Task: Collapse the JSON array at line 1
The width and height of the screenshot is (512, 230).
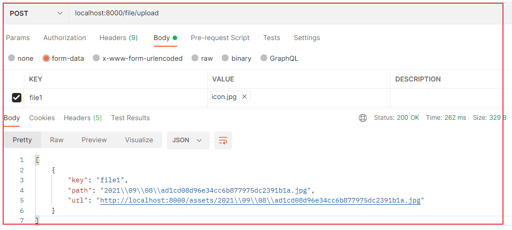Action: (x=37, y=160)
